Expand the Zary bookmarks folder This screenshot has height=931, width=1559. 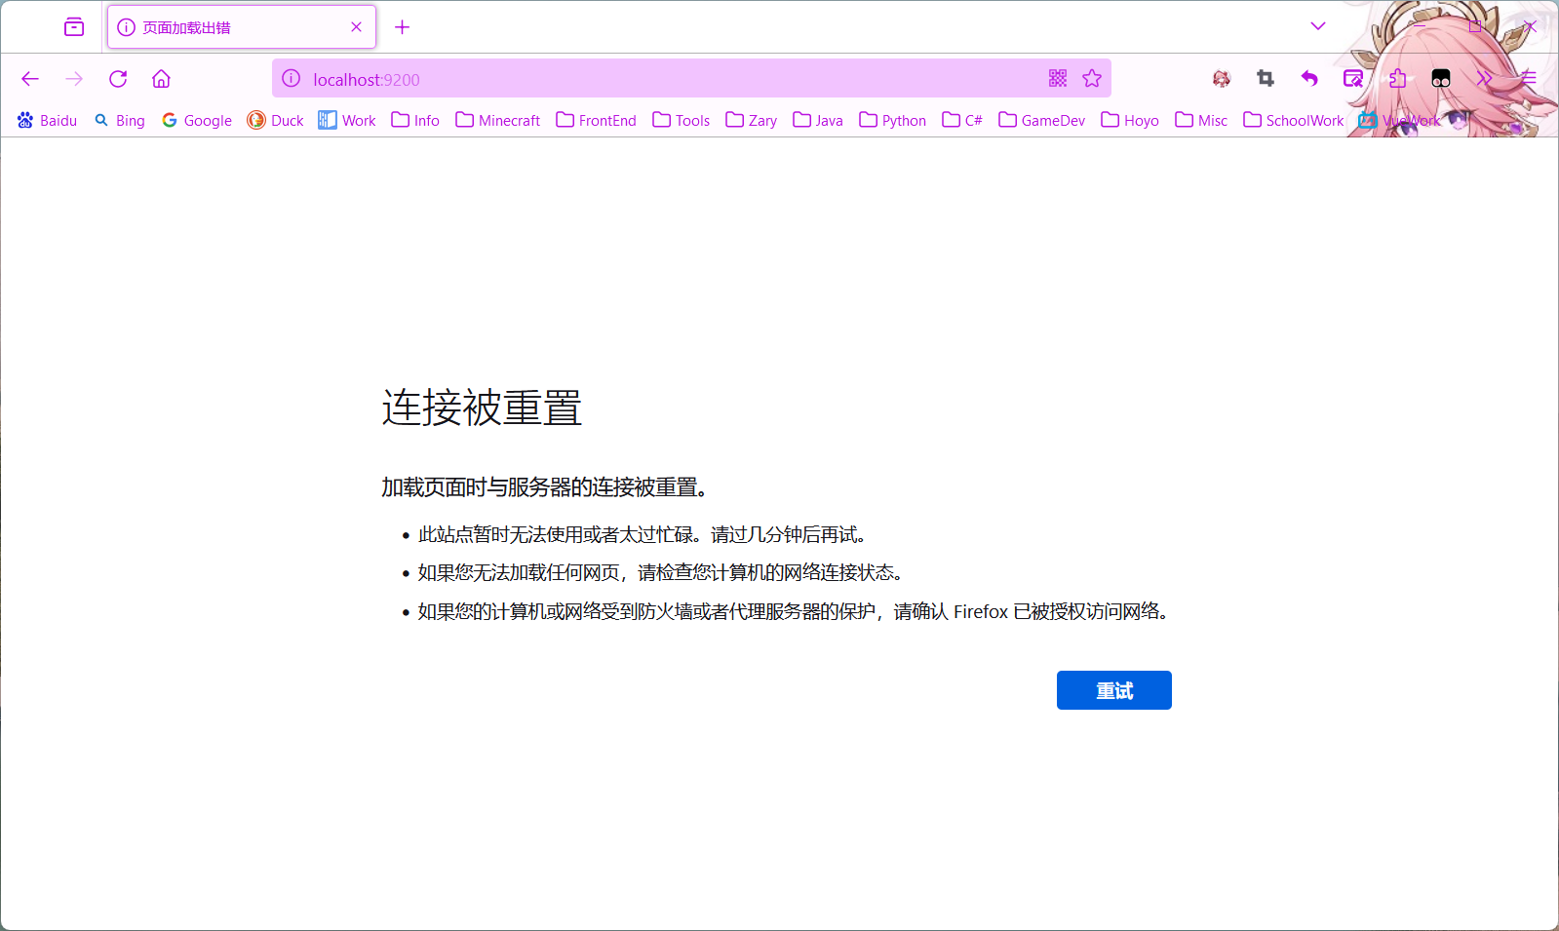(752, 120)
